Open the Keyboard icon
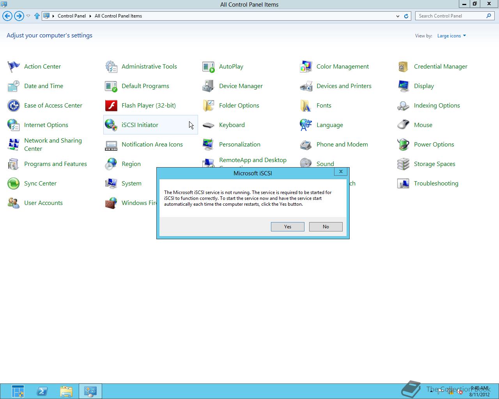 click(209, 125)
